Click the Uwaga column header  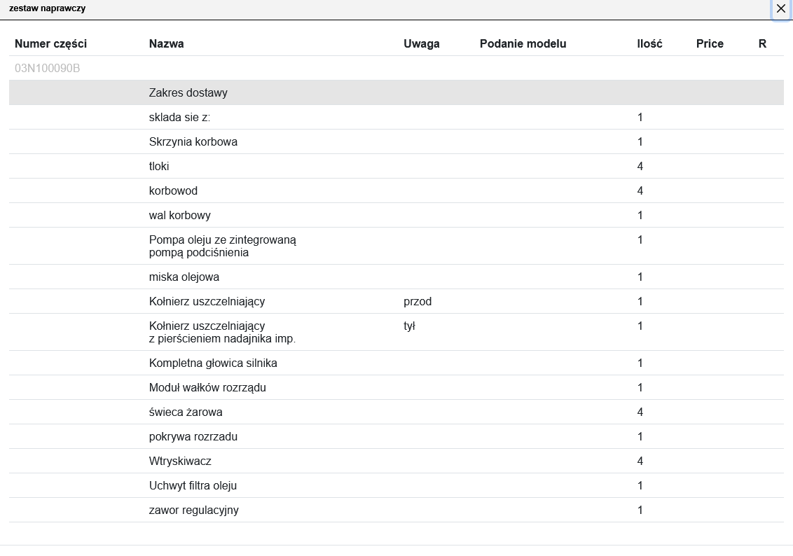point(422,43)
